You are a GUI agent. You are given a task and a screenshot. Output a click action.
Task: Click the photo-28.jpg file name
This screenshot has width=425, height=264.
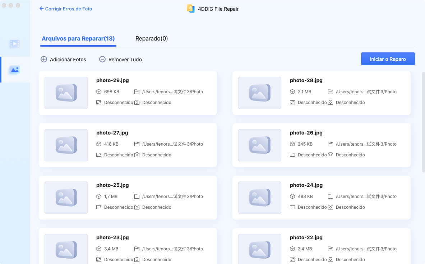coord(306,80)
